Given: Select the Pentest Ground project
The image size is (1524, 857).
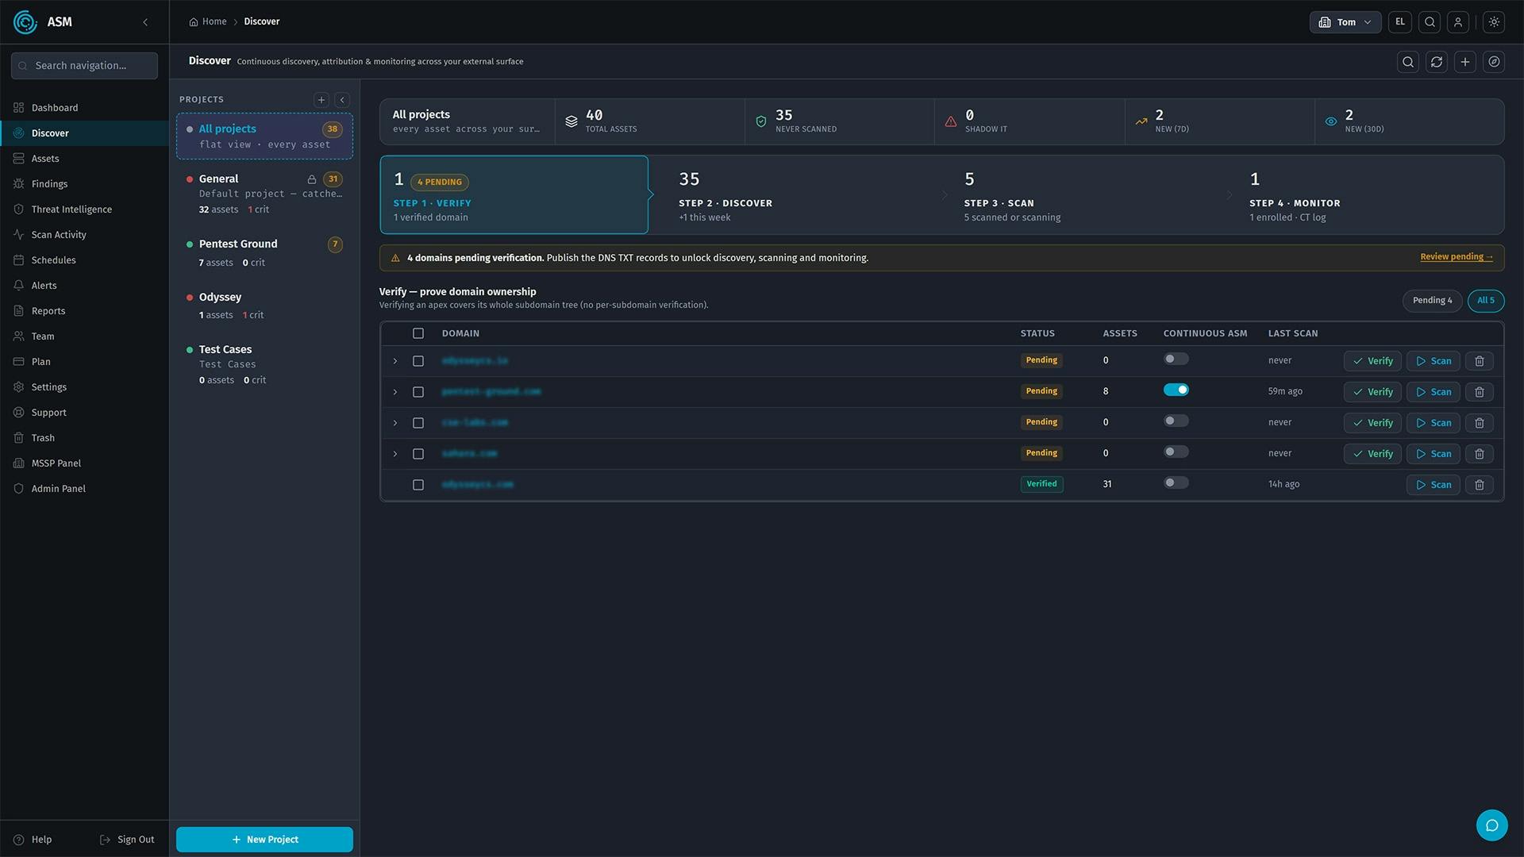Looking at the screenshot, I should point(264,252).
